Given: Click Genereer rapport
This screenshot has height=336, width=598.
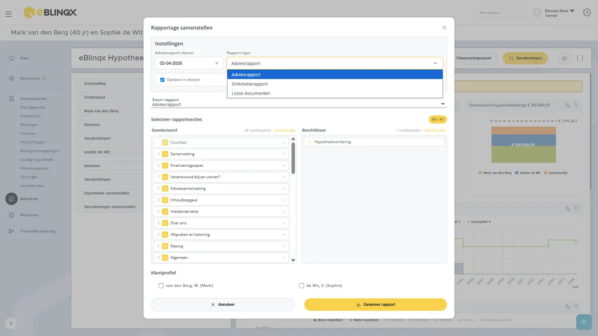Looking at the screenshot, I should tap(375, 305).
